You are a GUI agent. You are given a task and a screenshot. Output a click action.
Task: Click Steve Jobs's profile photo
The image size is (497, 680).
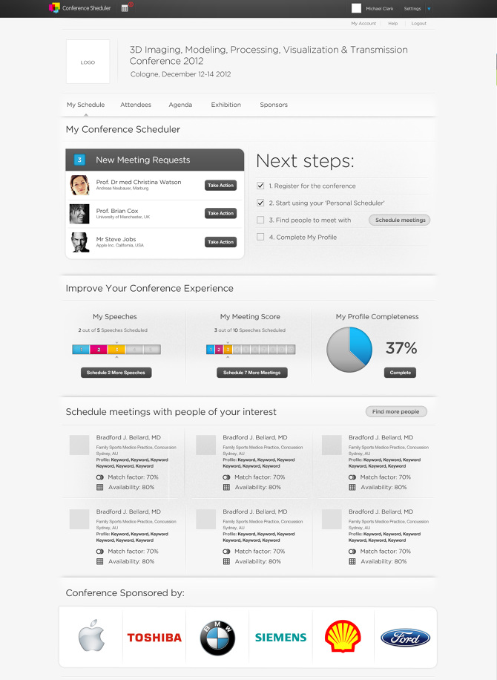[x=79, y=241]
